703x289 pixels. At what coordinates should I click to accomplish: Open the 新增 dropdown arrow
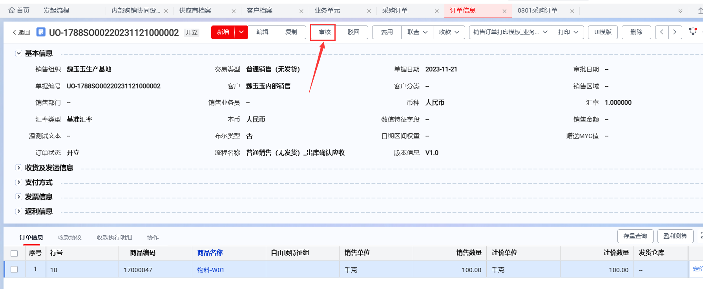[x=241, y=32]
